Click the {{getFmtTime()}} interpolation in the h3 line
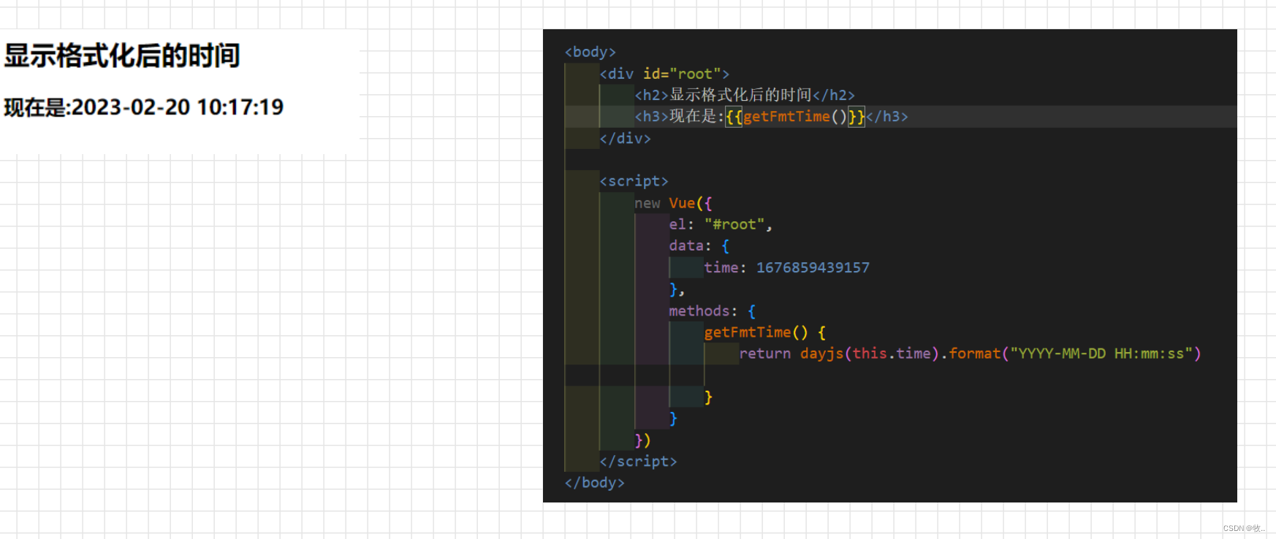1276x539 pixels. pos(795,116)
